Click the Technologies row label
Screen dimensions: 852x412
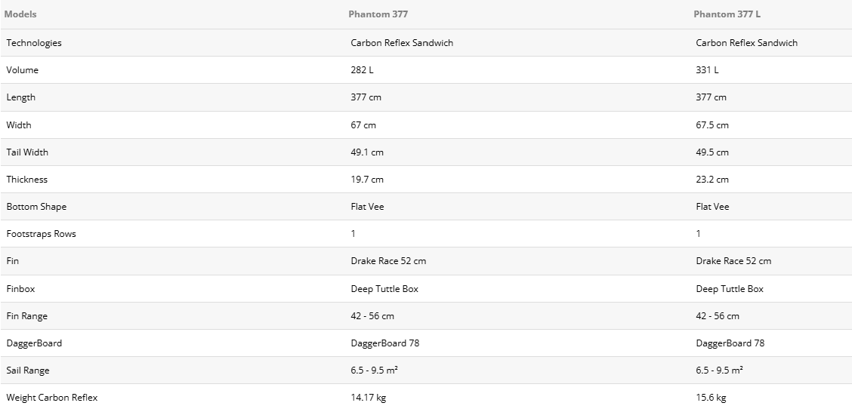[34, 43]
